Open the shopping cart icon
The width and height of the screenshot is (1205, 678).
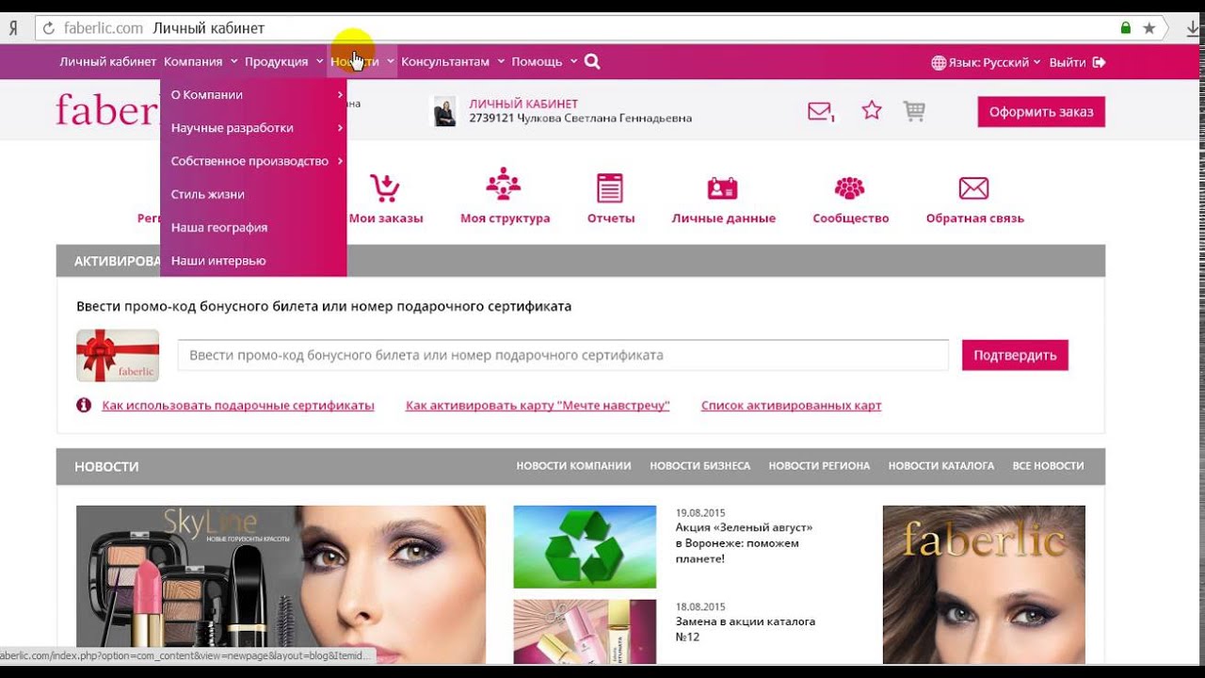914,111
